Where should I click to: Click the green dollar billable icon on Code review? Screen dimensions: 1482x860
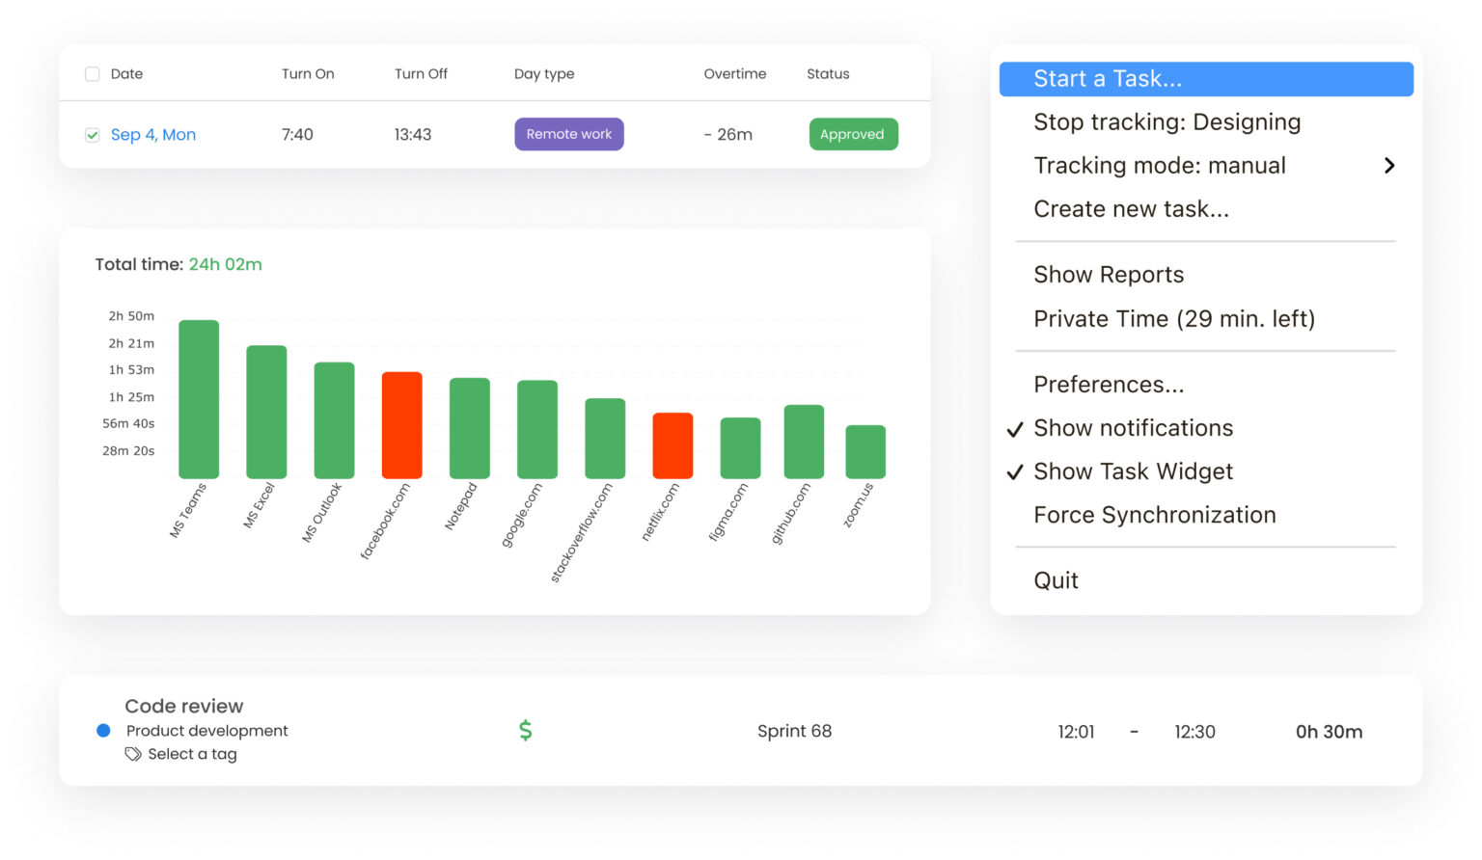[x=526, y=731]
